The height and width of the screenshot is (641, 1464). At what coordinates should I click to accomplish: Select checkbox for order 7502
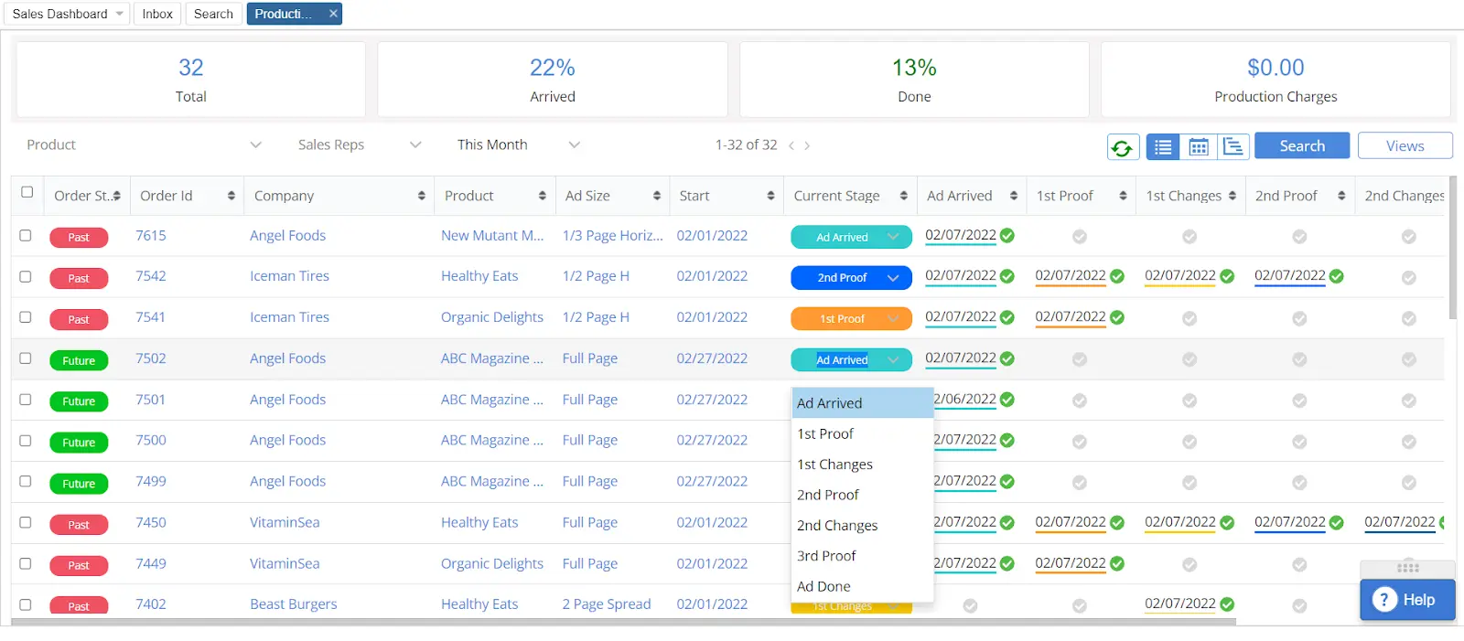[26, 358]
